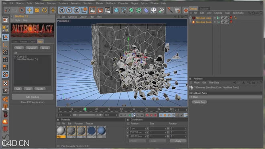The width and height of the screenshot is (265, 149).
Task: Click the Delete Tag button
Action: [199, 102]
